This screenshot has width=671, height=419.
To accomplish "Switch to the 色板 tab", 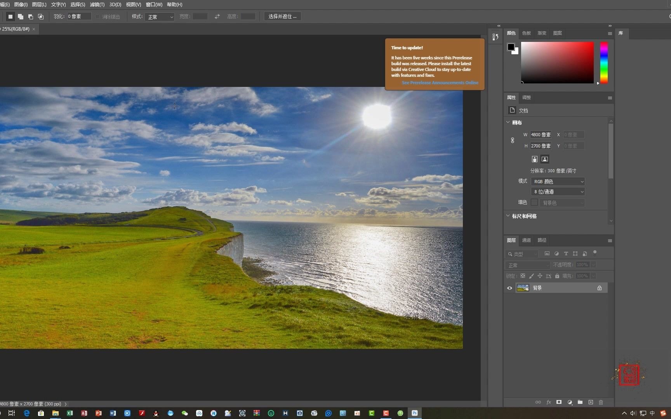I will [527, 33].
